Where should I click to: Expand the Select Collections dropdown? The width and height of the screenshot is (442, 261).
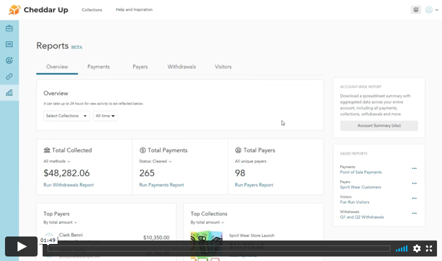pos(67,116)
